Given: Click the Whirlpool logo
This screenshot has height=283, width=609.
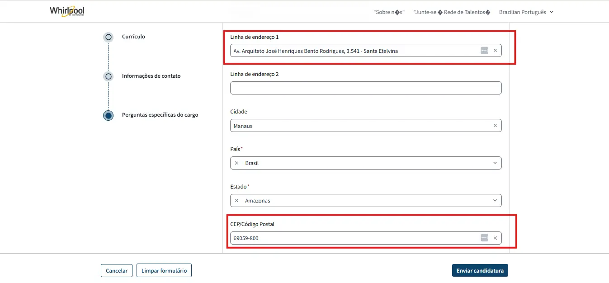Looking at the screenshot, I should (x=67, y=12).
